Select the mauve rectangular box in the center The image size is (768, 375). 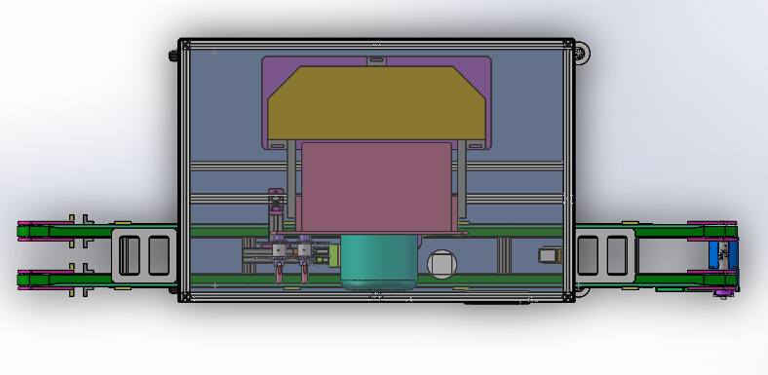tap(376, 187)
